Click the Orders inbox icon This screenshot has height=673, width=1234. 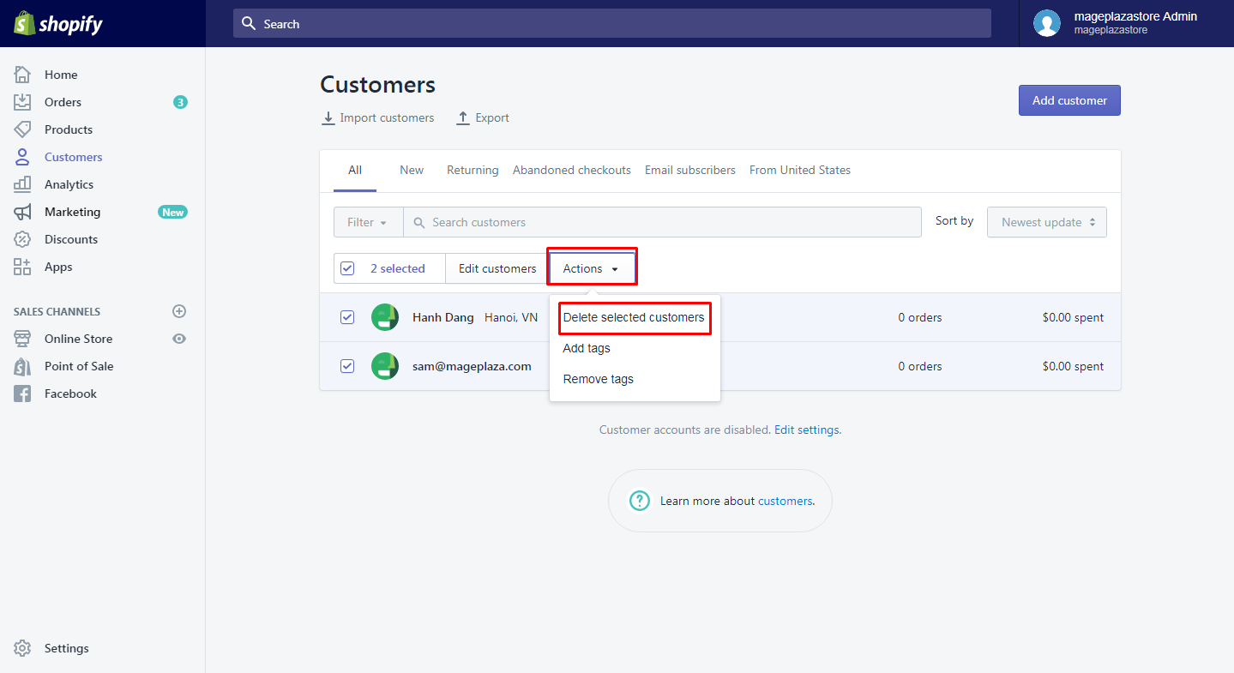pyautogui.click(x=22, y=102)
